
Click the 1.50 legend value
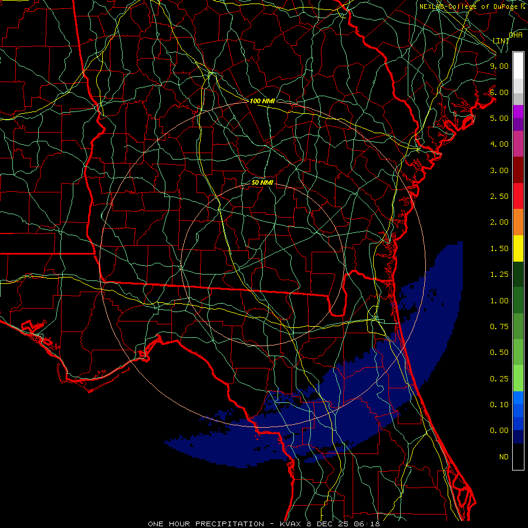coord(499,249)
